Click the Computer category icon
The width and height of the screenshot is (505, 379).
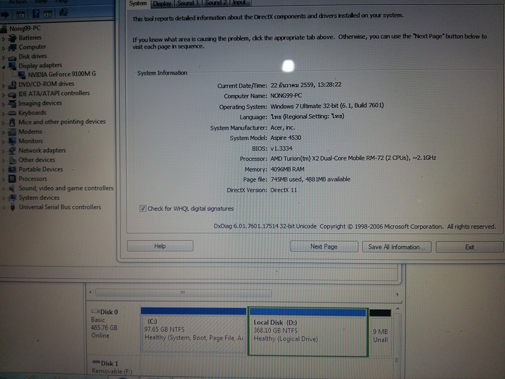12,47
